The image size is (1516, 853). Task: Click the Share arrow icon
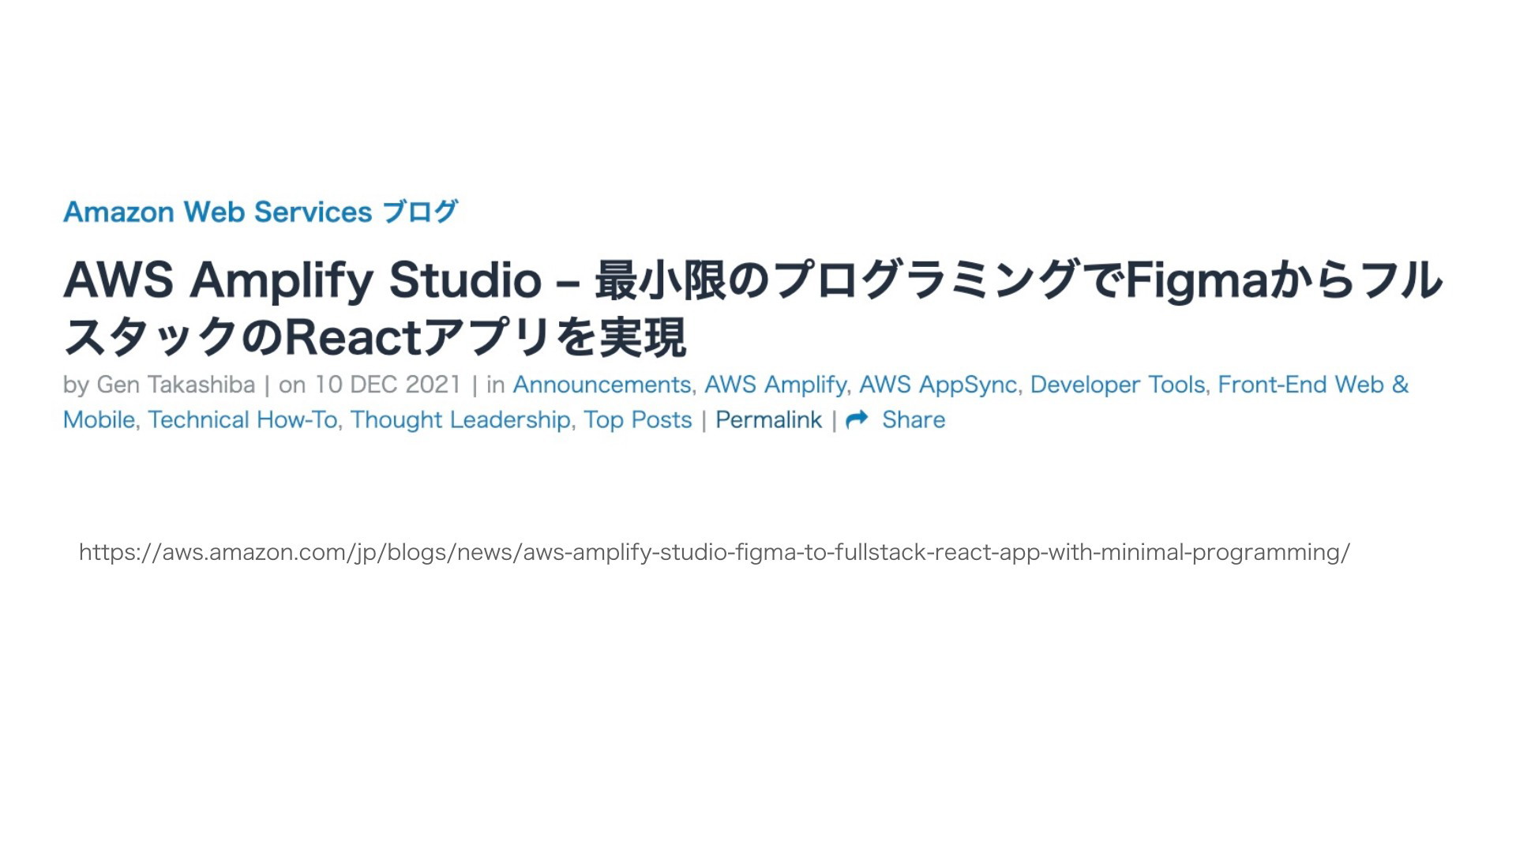tap(857, 419)
